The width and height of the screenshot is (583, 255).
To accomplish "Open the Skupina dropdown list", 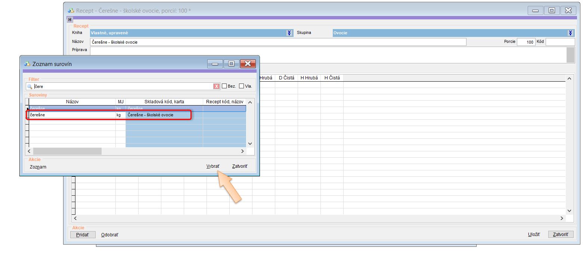I will (571, 33).
